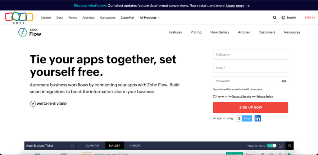Open the Creator product link
The width and height of the screenshot is (318, 155).
(46, 18)
